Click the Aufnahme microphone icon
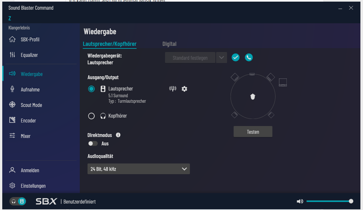Screen dimensions: 363x210 (x=12, y=89)
